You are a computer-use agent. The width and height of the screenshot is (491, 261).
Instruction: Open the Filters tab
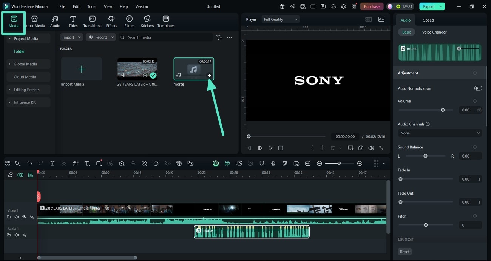(130, 22)
